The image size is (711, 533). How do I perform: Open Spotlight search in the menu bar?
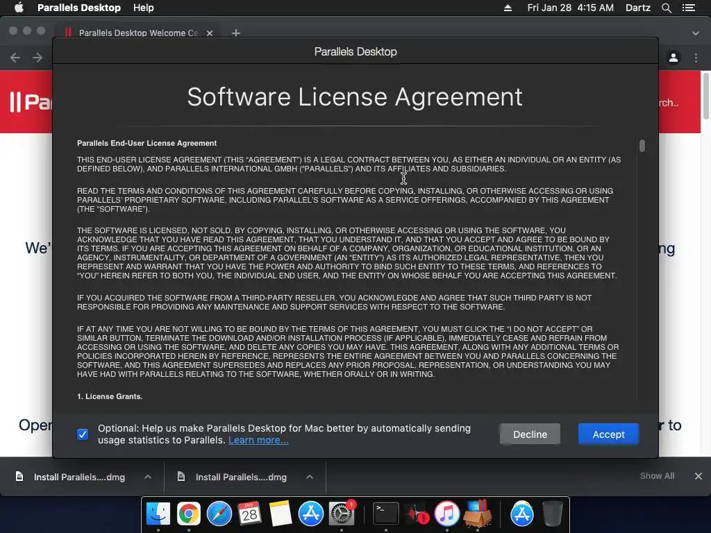point(666,8)
